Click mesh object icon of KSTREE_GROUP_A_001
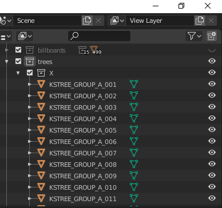 pos(41,84)
